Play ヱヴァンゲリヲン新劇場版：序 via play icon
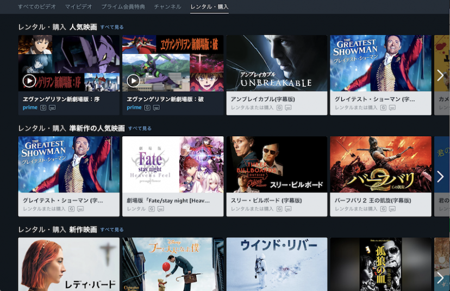The image size is (450, 291). pos(29,81)
